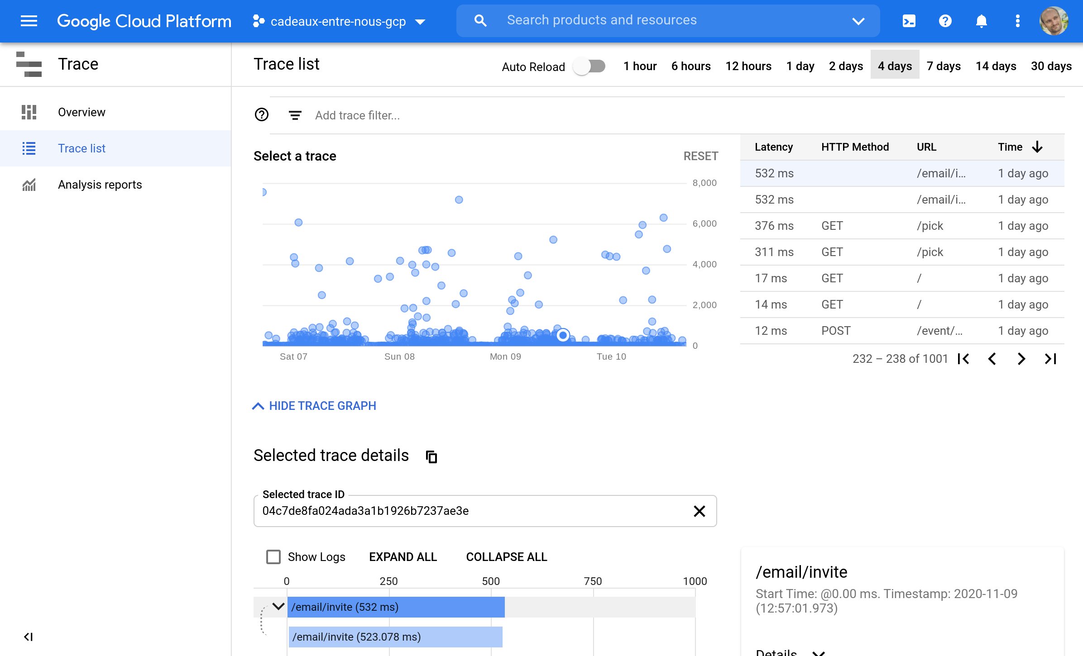The width and height of the screenshot is (1083, 656).
Task: Select the 7 days time range
Action: 944,66
